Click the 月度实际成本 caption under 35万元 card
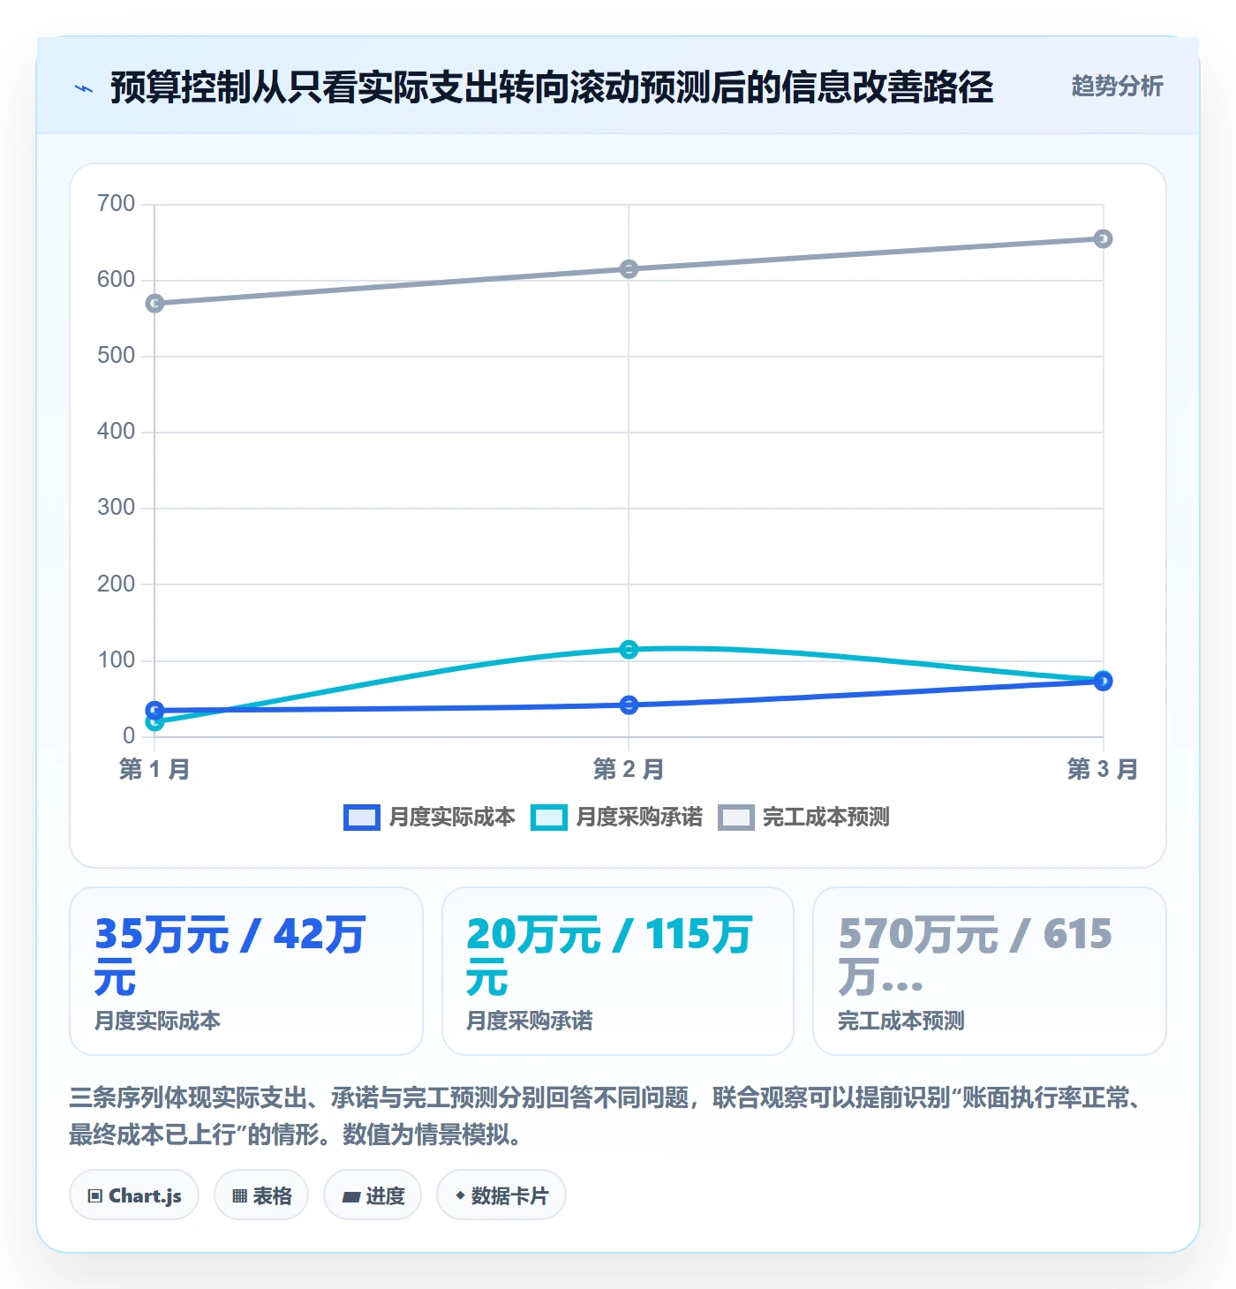 click(x=157, y=1021)
